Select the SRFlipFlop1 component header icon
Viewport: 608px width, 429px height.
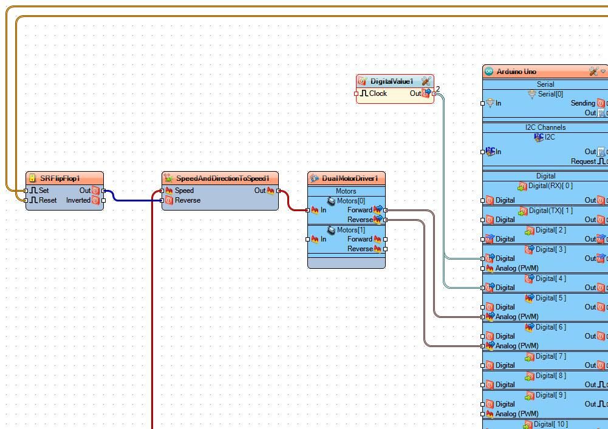coord(32,178)
